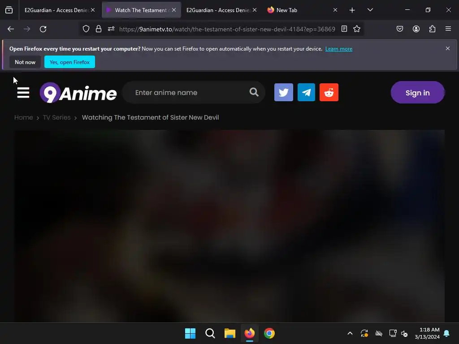Launch File Explorer from taskbar
Screen dimensions: 459x344
click(x=230, y=333)
